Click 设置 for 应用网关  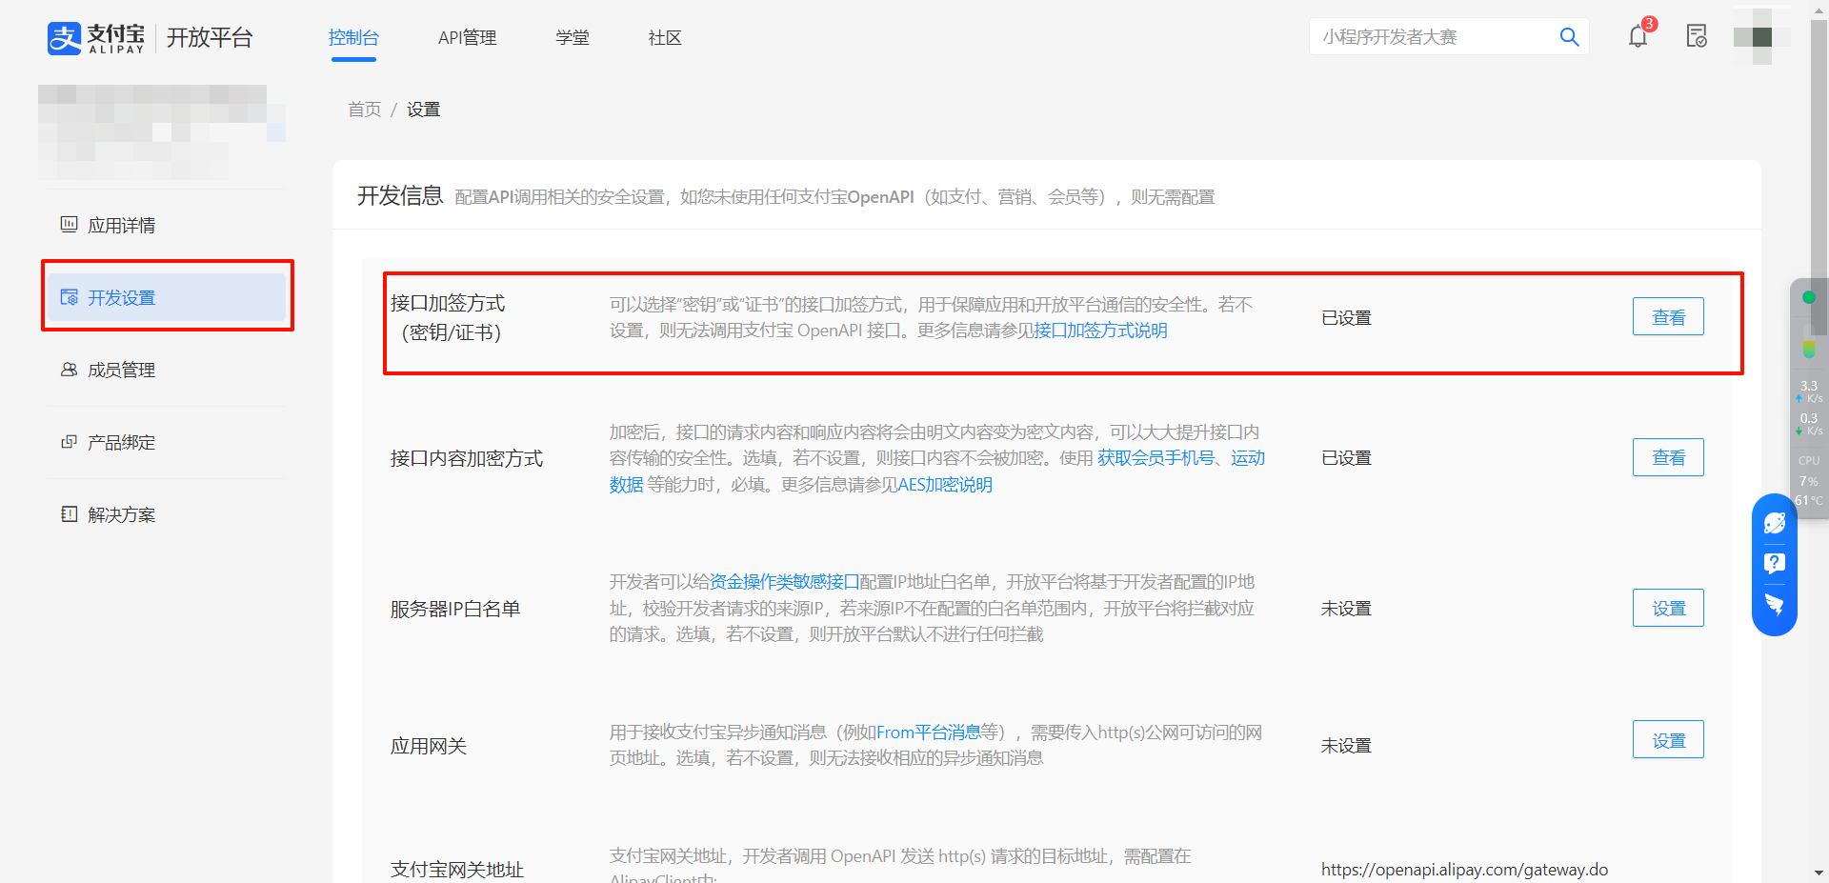pyautogui.click(x=1668, y=739)
